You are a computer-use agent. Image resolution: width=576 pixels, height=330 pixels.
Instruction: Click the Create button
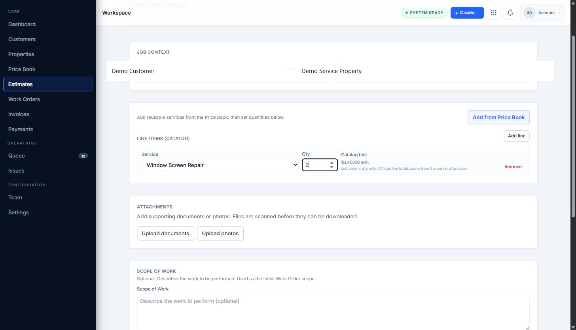(x=467, y=13)
